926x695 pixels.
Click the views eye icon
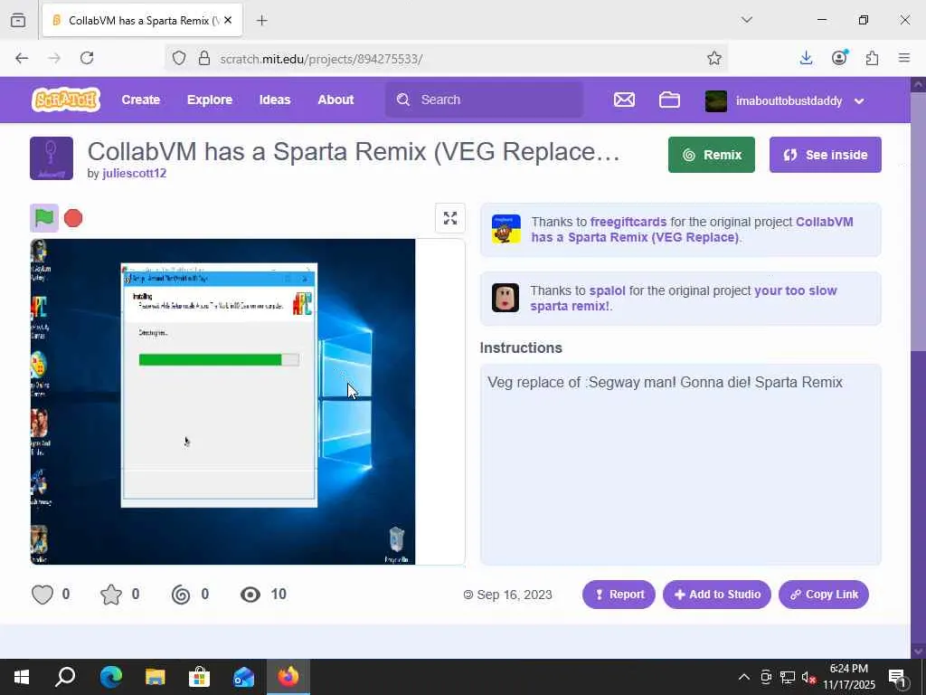[250, 595]
